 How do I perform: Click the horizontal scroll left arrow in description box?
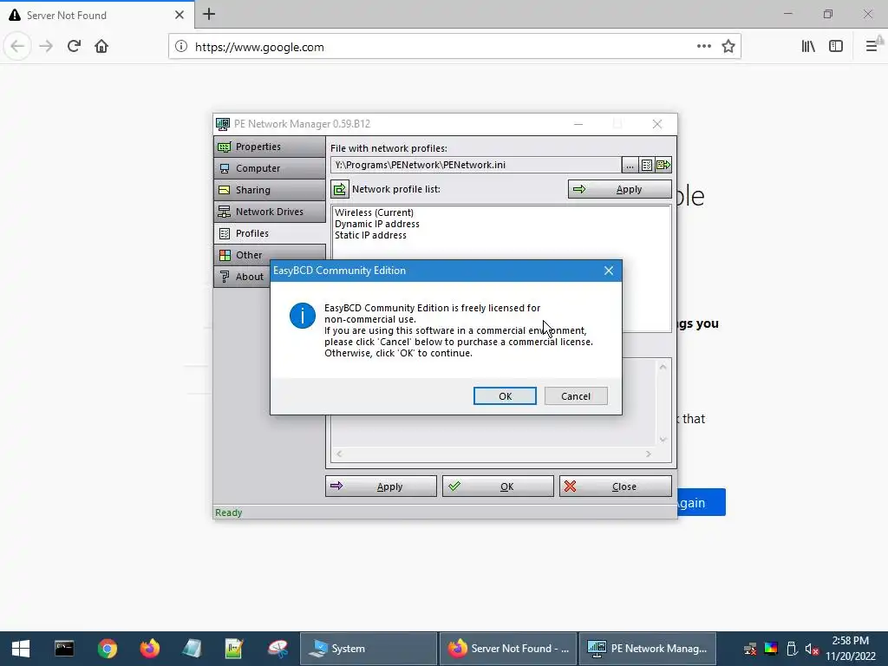pyautogui.click(x=339, y=454)
